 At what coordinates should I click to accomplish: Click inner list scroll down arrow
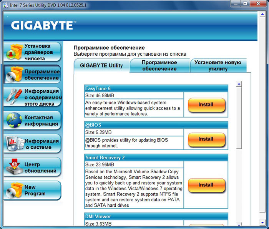point(239,224)
